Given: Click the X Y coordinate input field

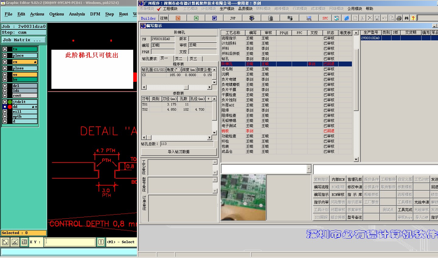Looking at the screenshot, I should 70,242.
